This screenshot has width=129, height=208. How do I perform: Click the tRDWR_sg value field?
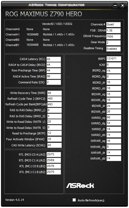(114, 94)
